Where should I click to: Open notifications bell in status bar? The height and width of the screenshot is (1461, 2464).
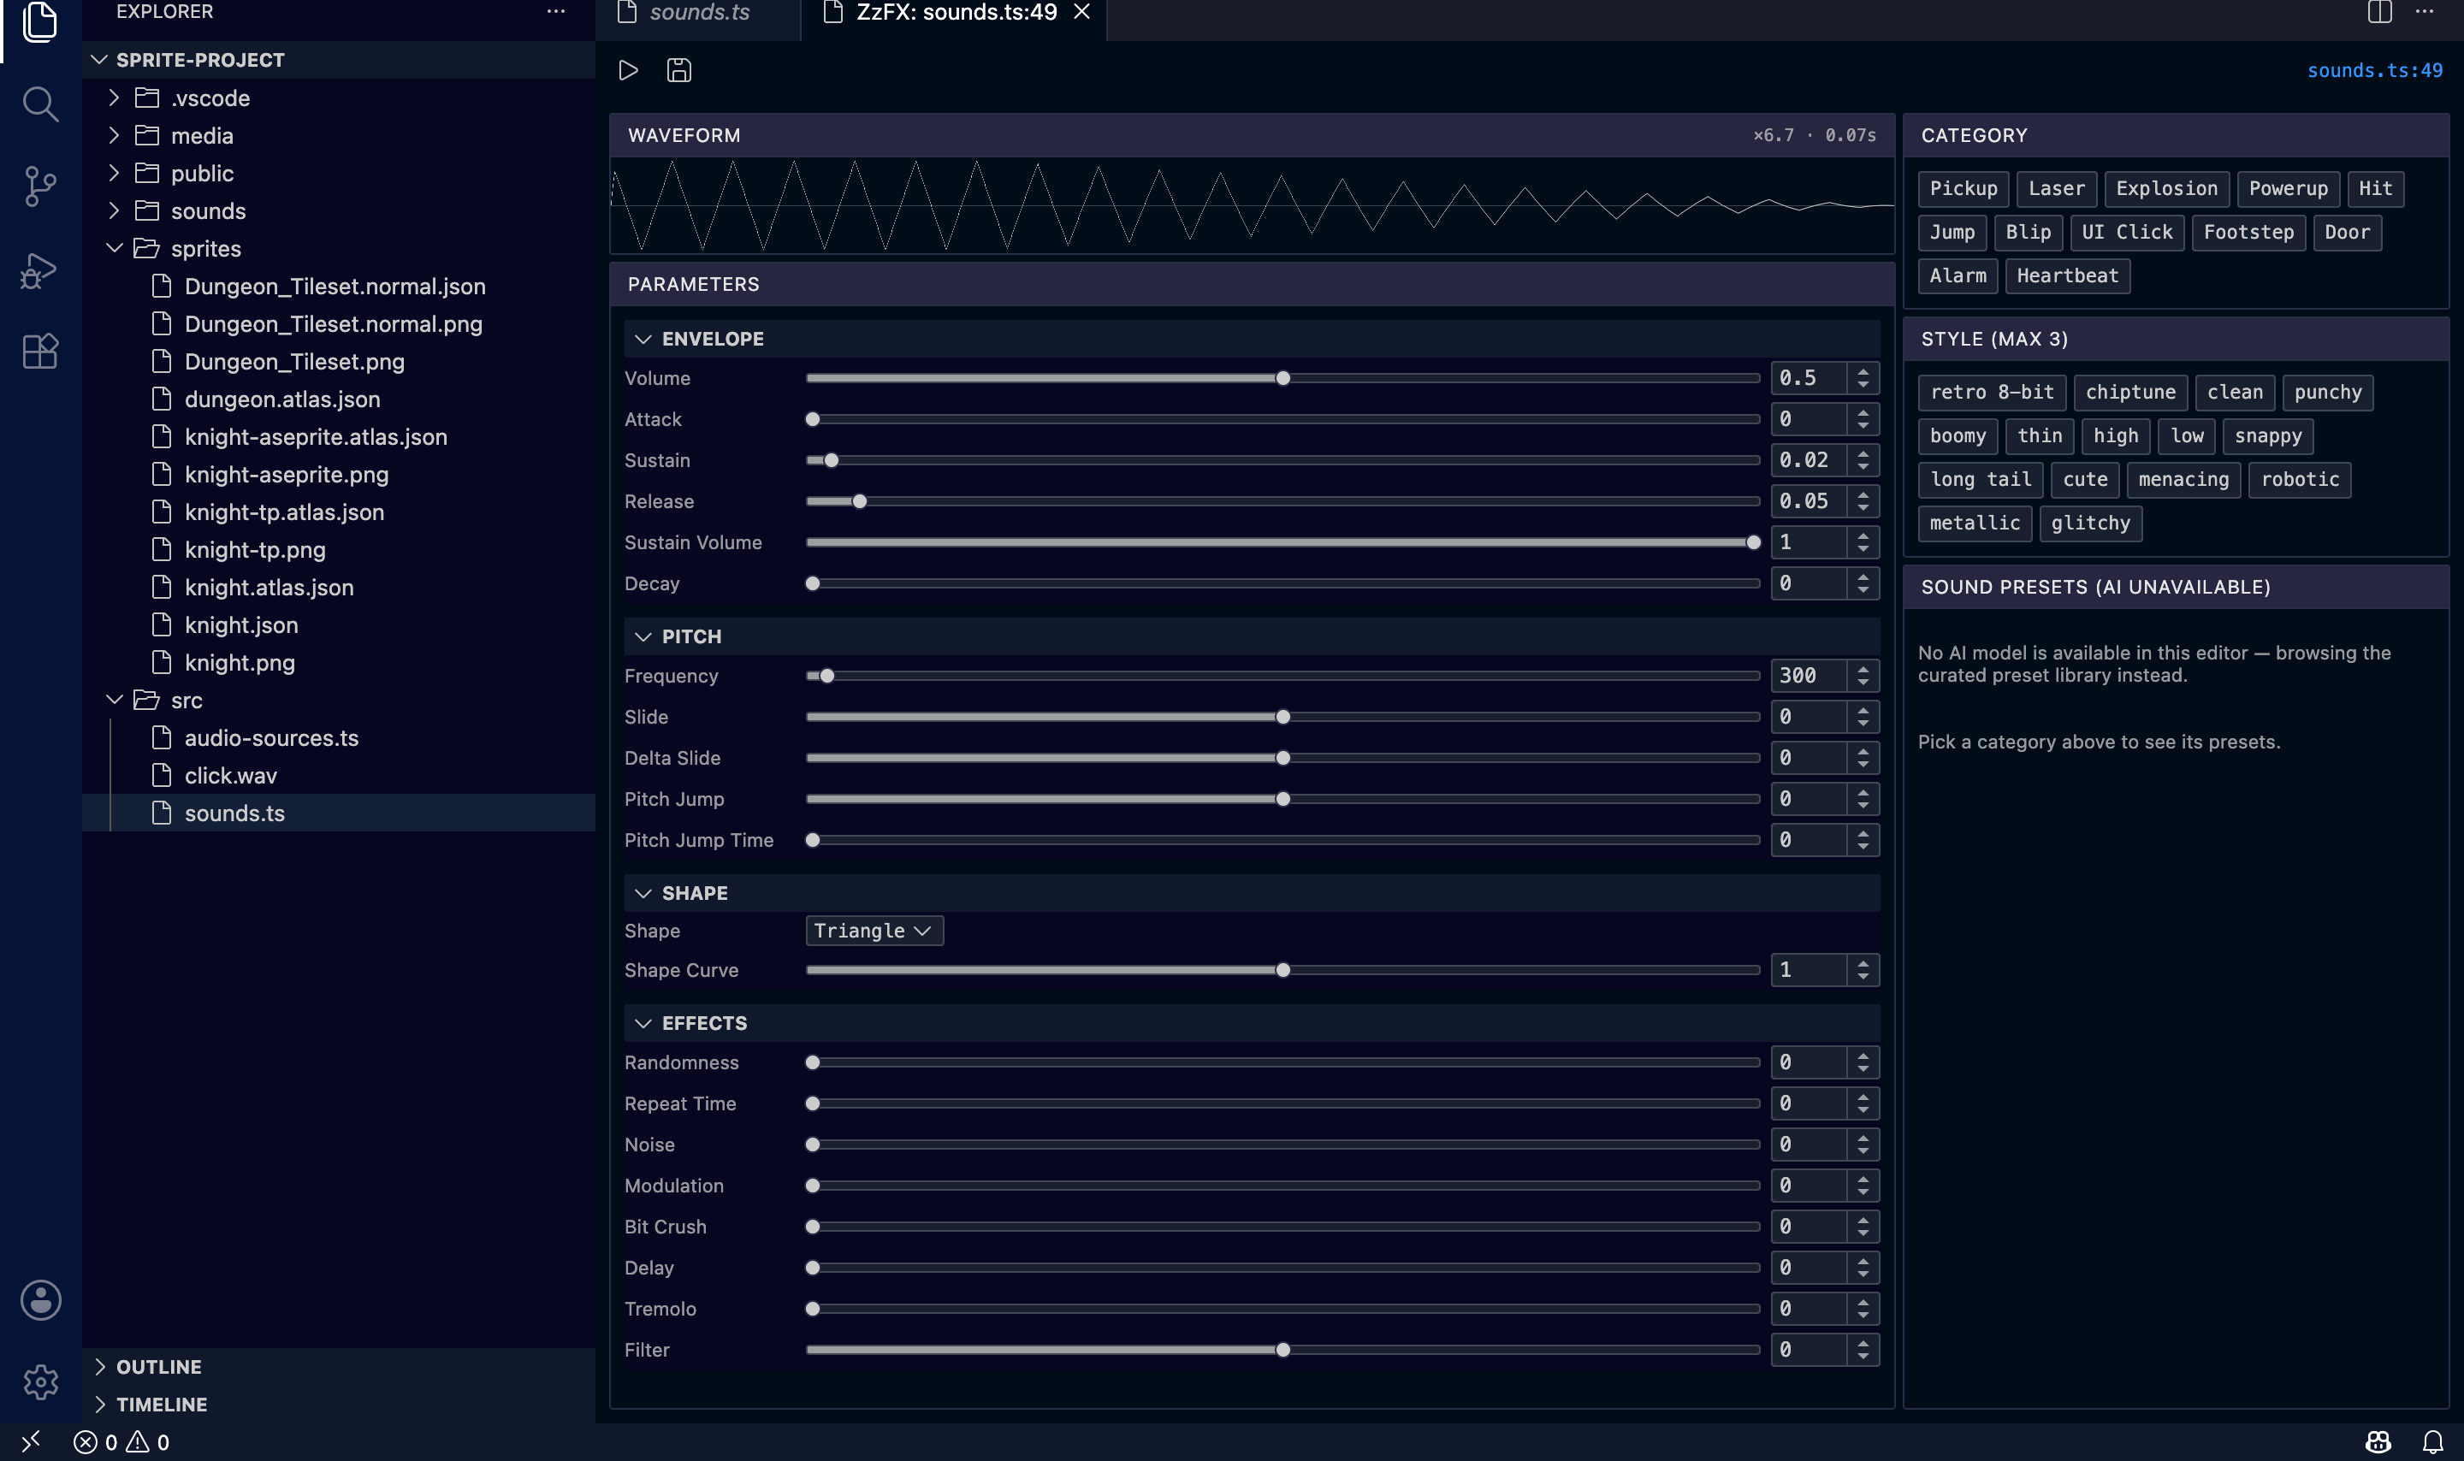(x=2432, y=1441)
